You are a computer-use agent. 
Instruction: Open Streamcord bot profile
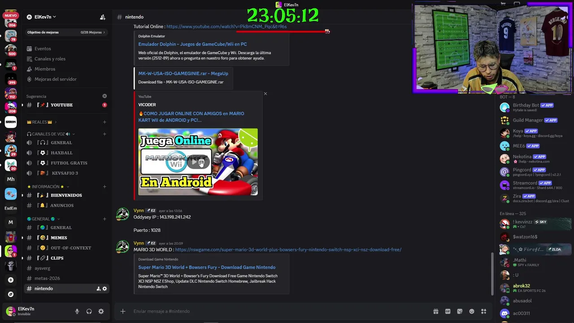pos(535,185)
